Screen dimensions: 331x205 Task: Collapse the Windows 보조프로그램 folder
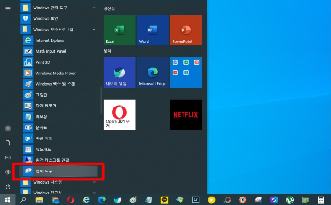tap(59, 30)
